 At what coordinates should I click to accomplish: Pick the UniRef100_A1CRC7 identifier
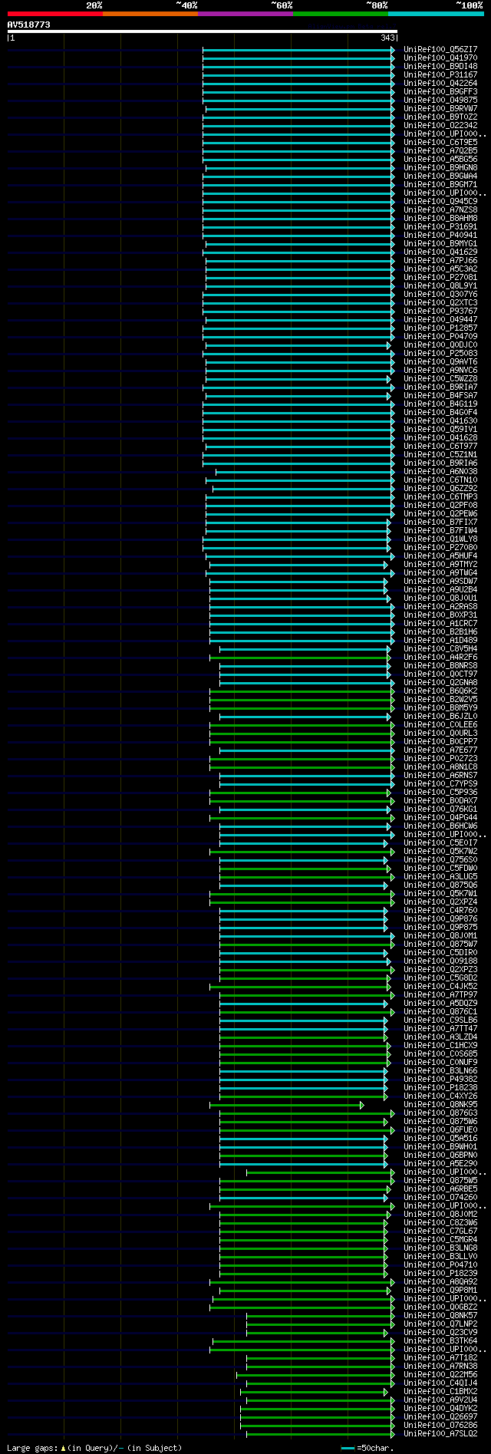click(x=440, y=623)
